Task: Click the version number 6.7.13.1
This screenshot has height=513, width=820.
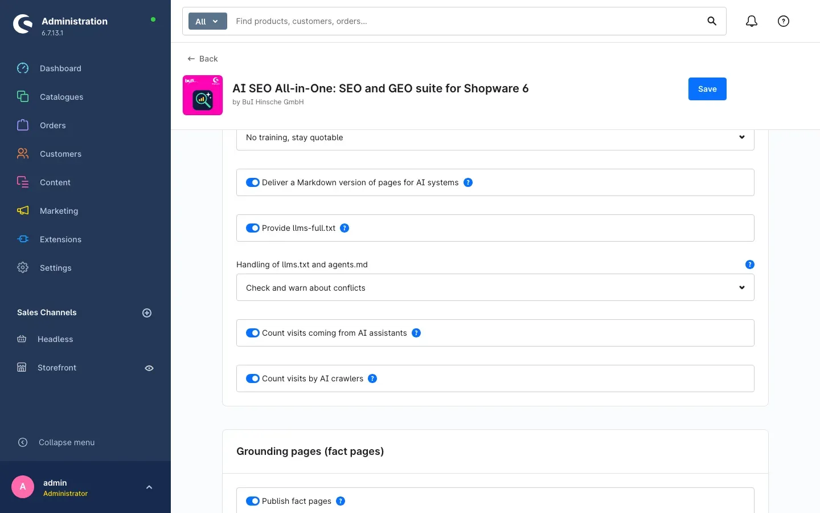Action: pos(52,33)
